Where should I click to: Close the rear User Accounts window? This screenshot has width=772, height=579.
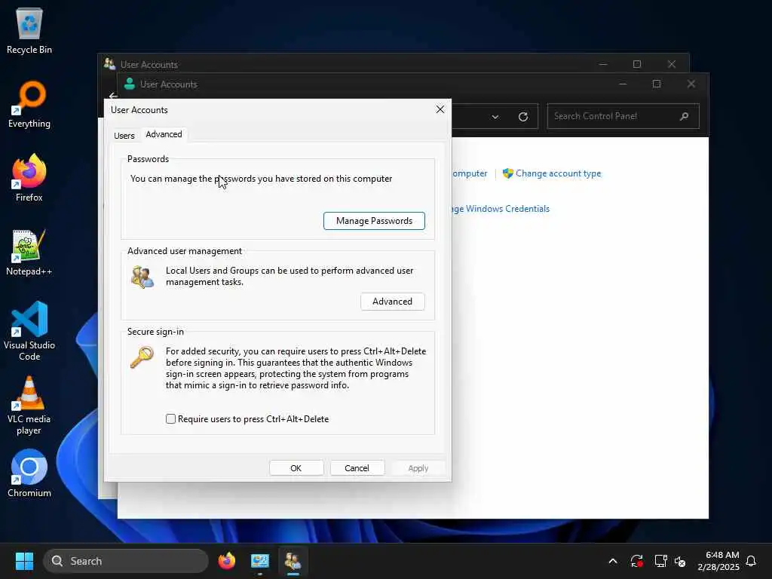[x=672, y=64]
